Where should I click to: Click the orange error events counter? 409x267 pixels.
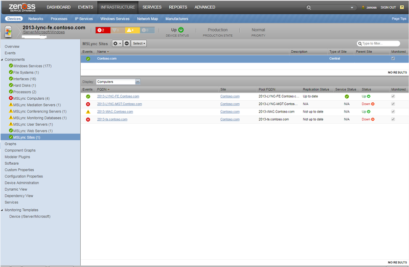118,30
